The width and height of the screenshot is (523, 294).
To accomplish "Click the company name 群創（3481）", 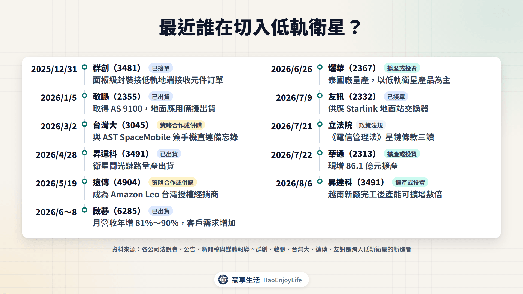I will coord(117,68).
